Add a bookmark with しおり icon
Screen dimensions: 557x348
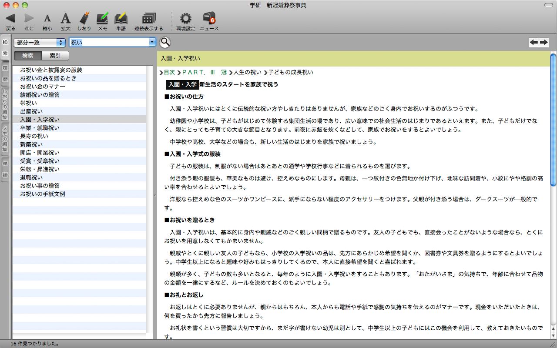coord(84,18)
